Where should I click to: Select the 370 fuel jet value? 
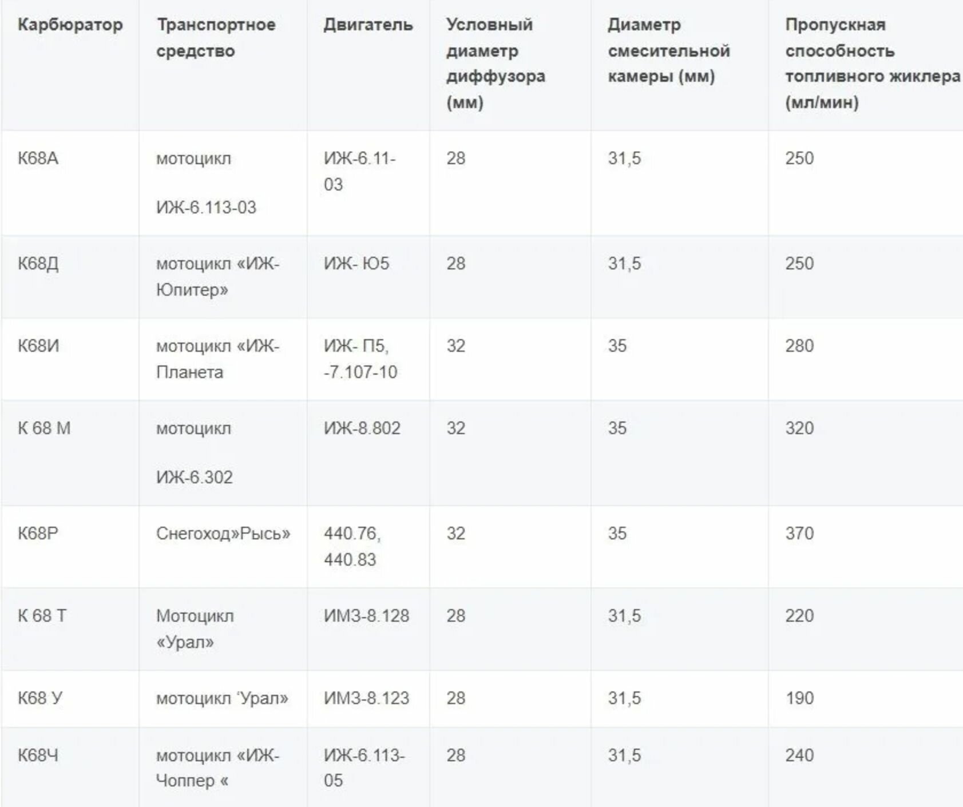[799, 534]
